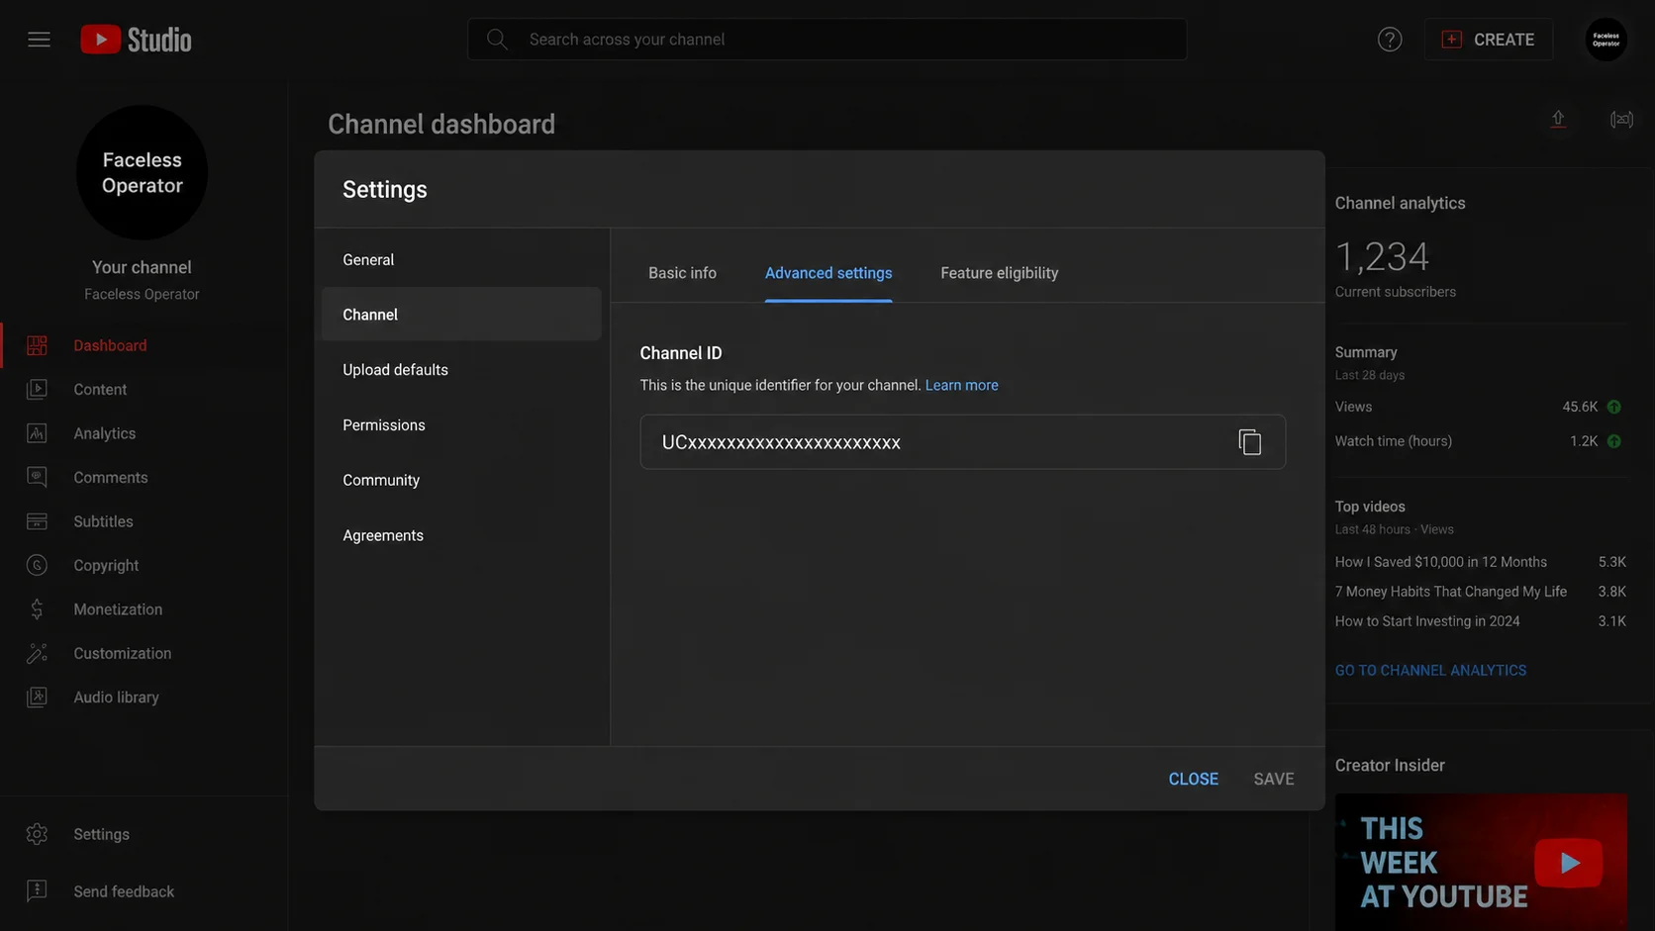
Task: Click the Creator Insider heading
Action: click(1390, 765)
